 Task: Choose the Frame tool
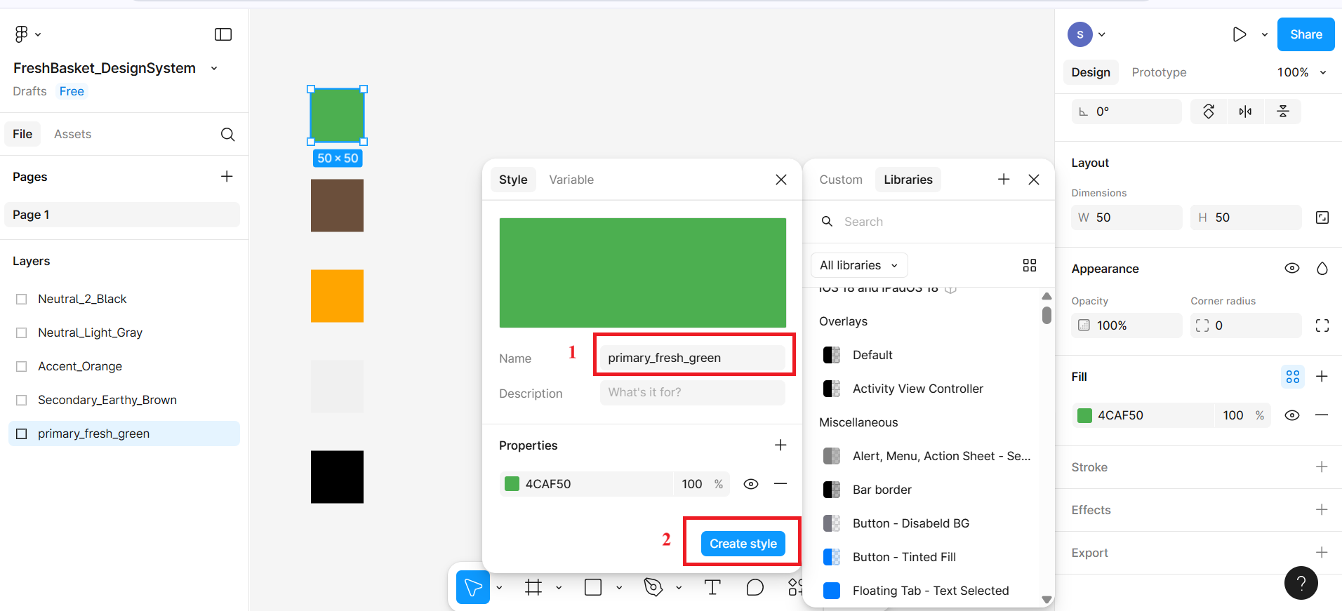(x=533, y=587)
